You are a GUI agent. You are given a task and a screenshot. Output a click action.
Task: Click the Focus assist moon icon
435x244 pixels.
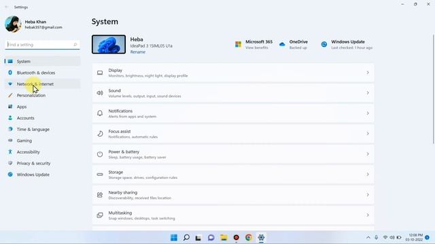pyautogui.click(x=100, y=134)
